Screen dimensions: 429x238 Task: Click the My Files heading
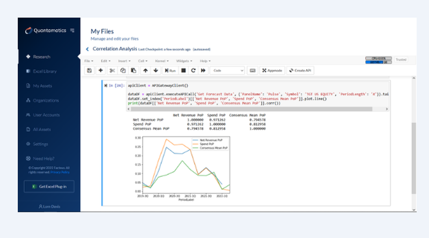pyautogui.click(x=102, y=31)
